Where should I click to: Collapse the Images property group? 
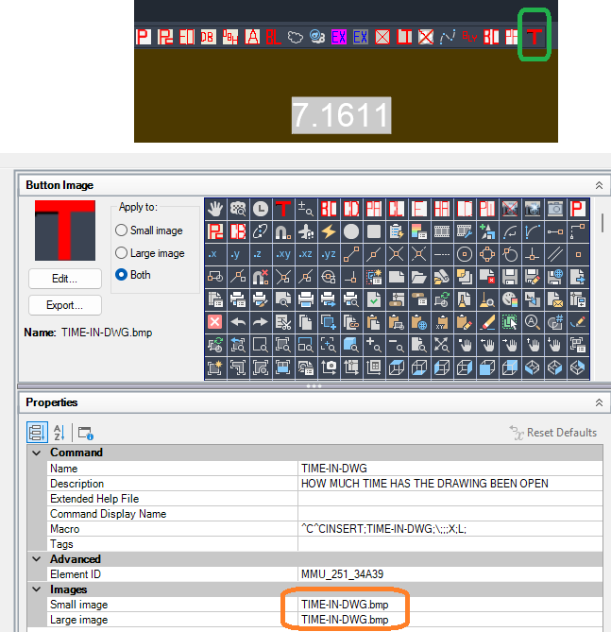[x=37, y=589]
